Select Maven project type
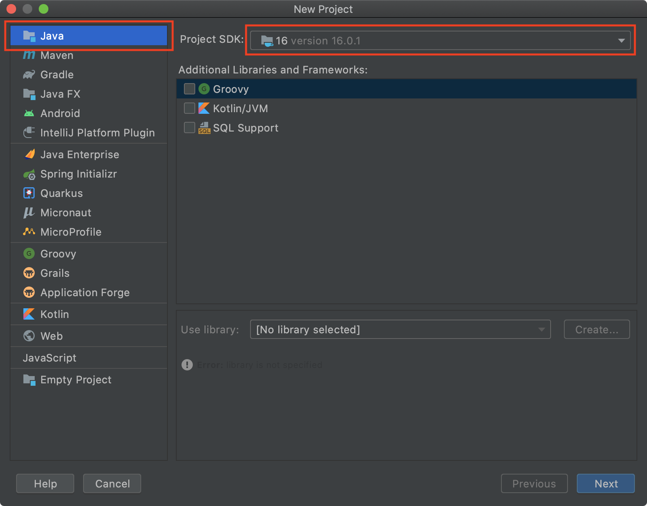This screenshot has width=647, height=506. pos(89,55)
